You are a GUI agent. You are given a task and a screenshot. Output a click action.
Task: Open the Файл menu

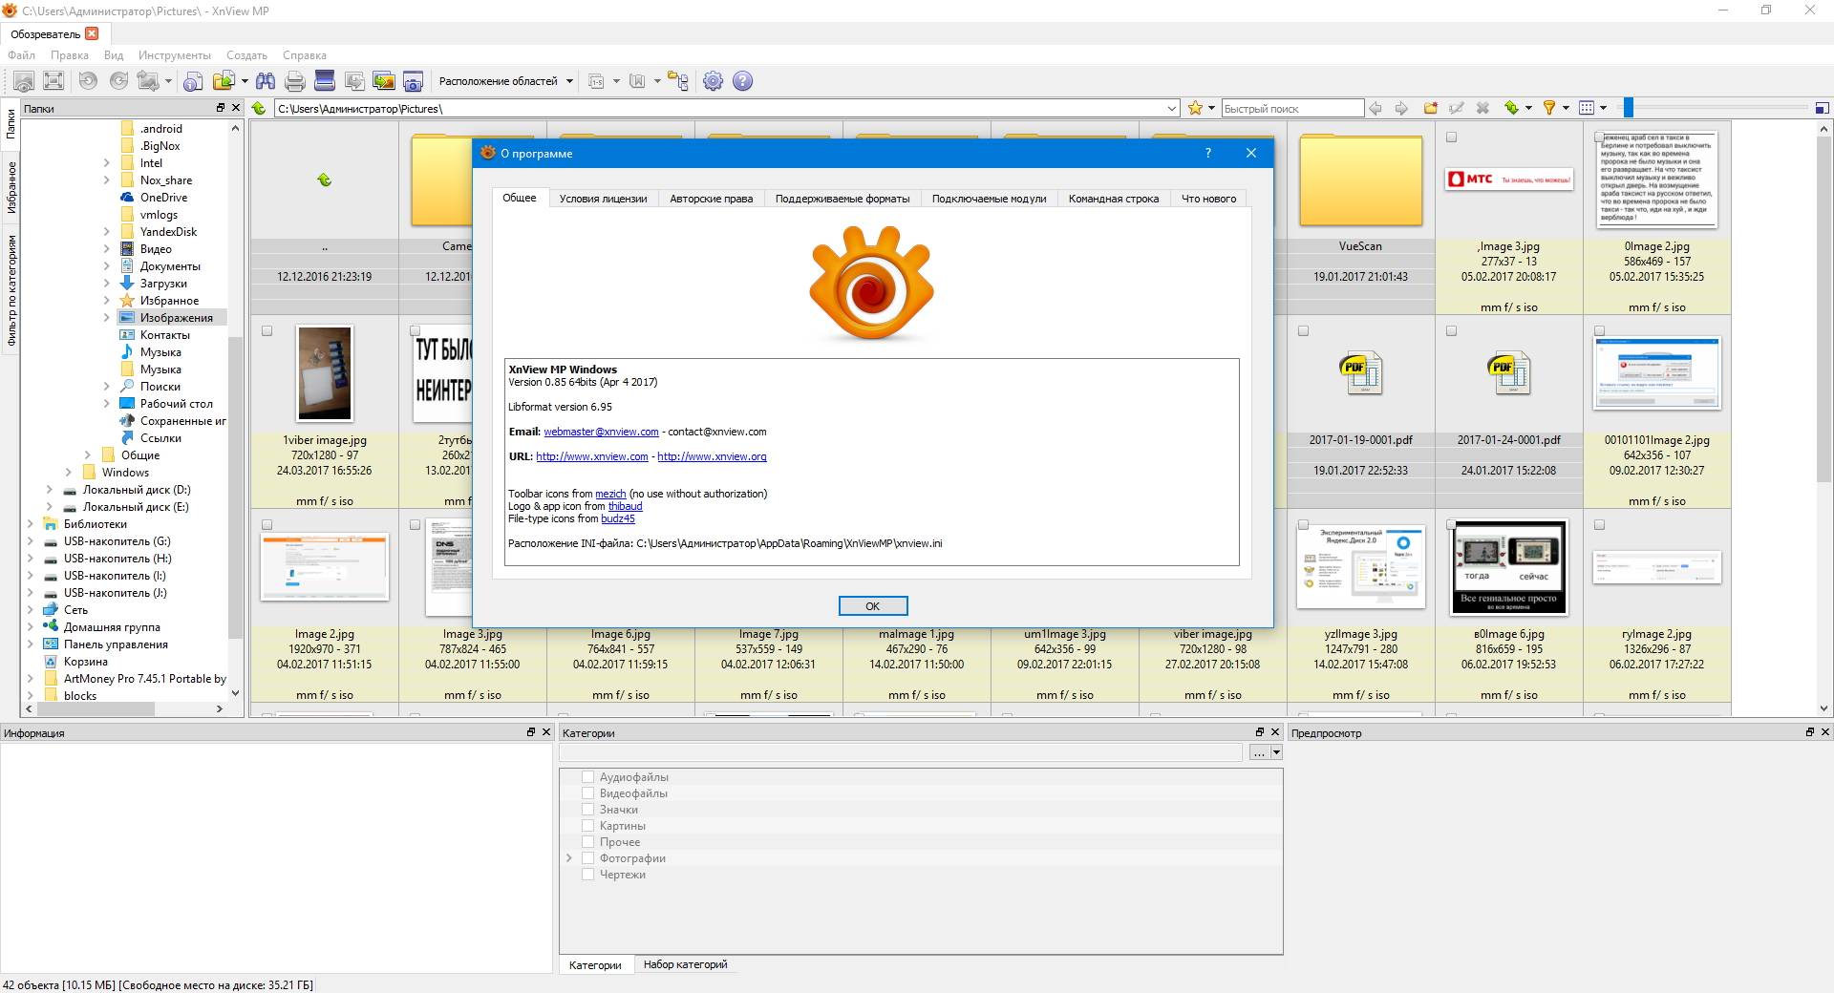(21, 55)
